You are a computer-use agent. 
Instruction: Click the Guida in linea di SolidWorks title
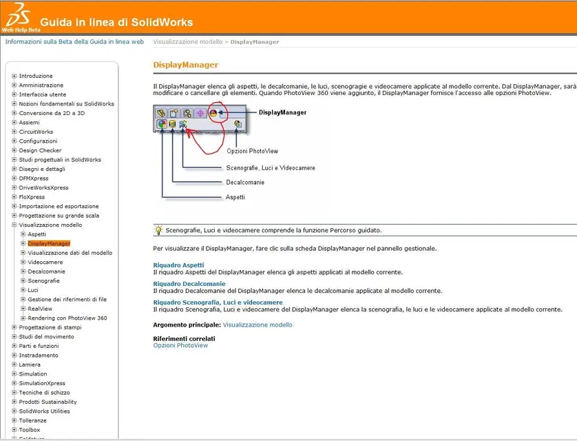tap(116, 22)
